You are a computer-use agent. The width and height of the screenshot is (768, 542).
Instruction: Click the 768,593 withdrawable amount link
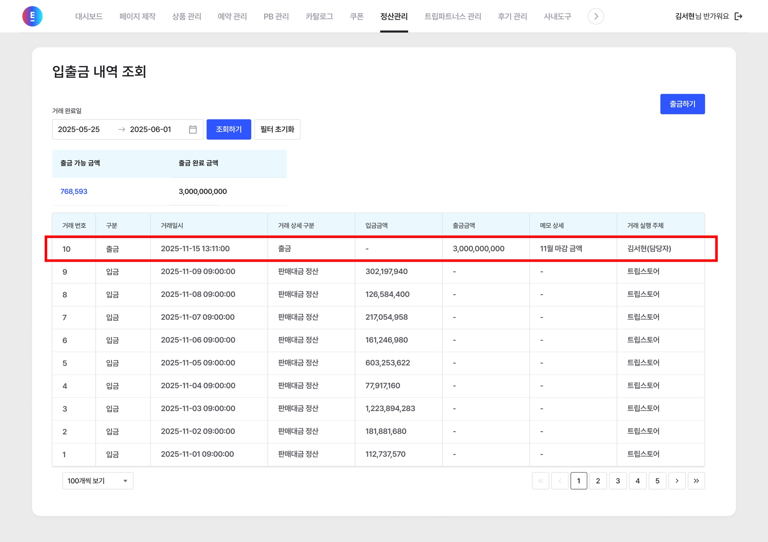tap(74, 192)
